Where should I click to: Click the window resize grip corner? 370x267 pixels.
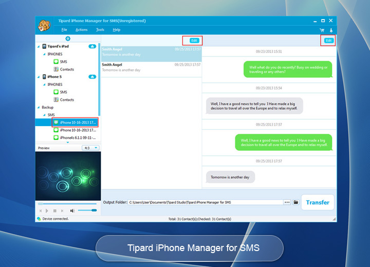334,219
